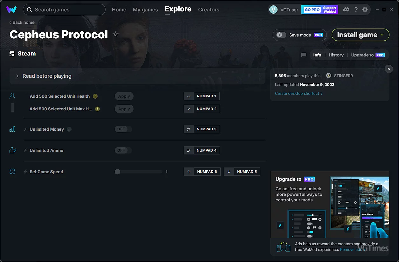Click the toggle-arrows icon for NUMPAD 4
Screen dimensions: 399x262
(189, 150)
